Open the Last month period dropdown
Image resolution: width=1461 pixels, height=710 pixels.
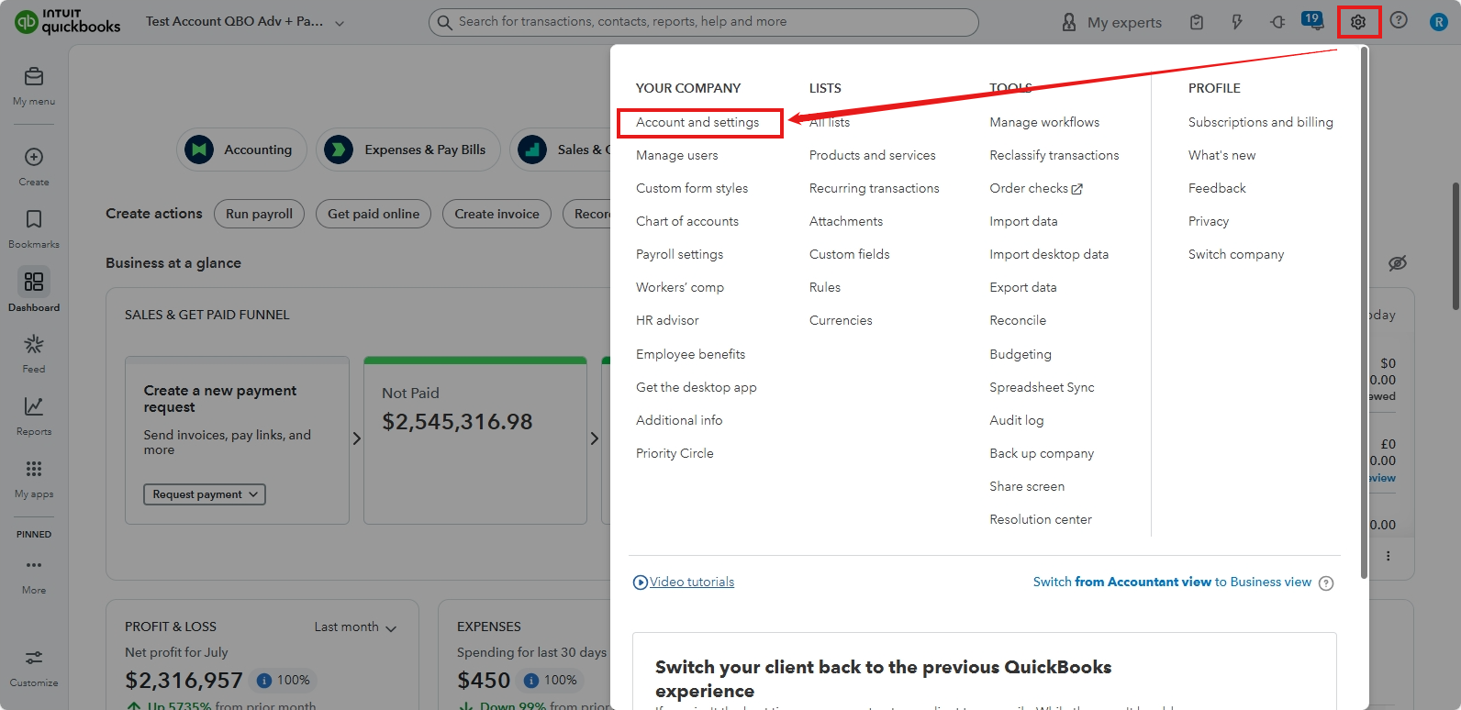pyautogui.click(x=355, y=627)
